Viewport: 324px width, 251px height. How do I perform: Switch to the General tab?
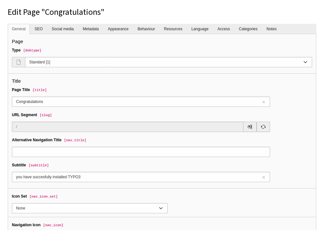[19, 29]
